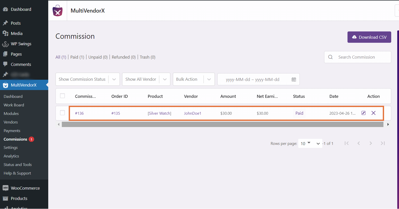399x209 pixels.
Task: Open commission #136 link
Action: click(x=79, y=113)
